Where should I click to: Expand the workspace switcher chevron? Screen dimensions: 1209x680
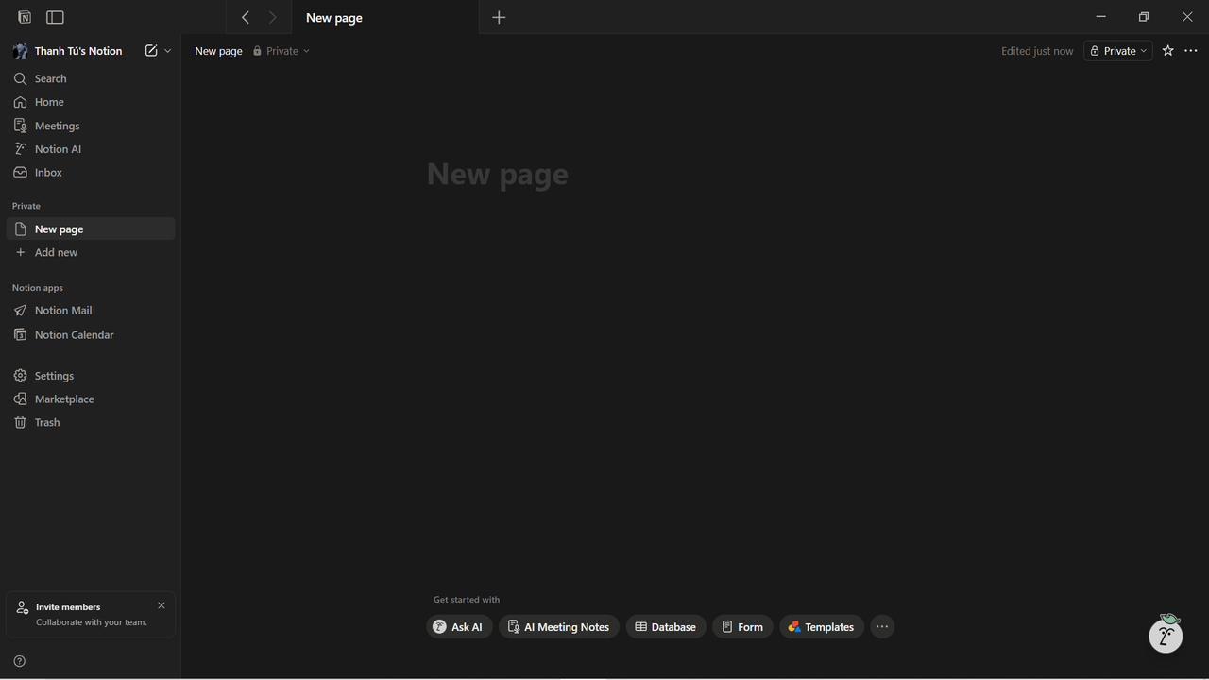pyautogui.click(x=168, y=51)
